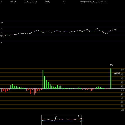Screen dimensions: 125x125
Task: Click the MR label above the histogram
Action: click(x=111, y=65)
